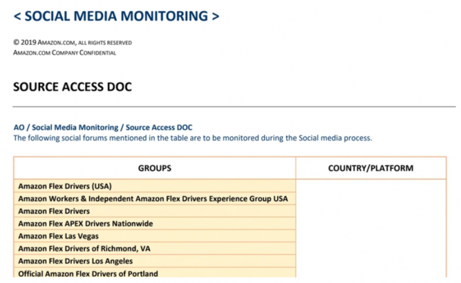
Task: Select the Amazon Flex Drivers Los Angeles row
Action: pyautogui.click(x=74, y=261)
